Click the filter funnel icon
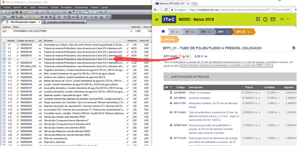Viewport: 297px width, 147px height. tap(74, 12)
